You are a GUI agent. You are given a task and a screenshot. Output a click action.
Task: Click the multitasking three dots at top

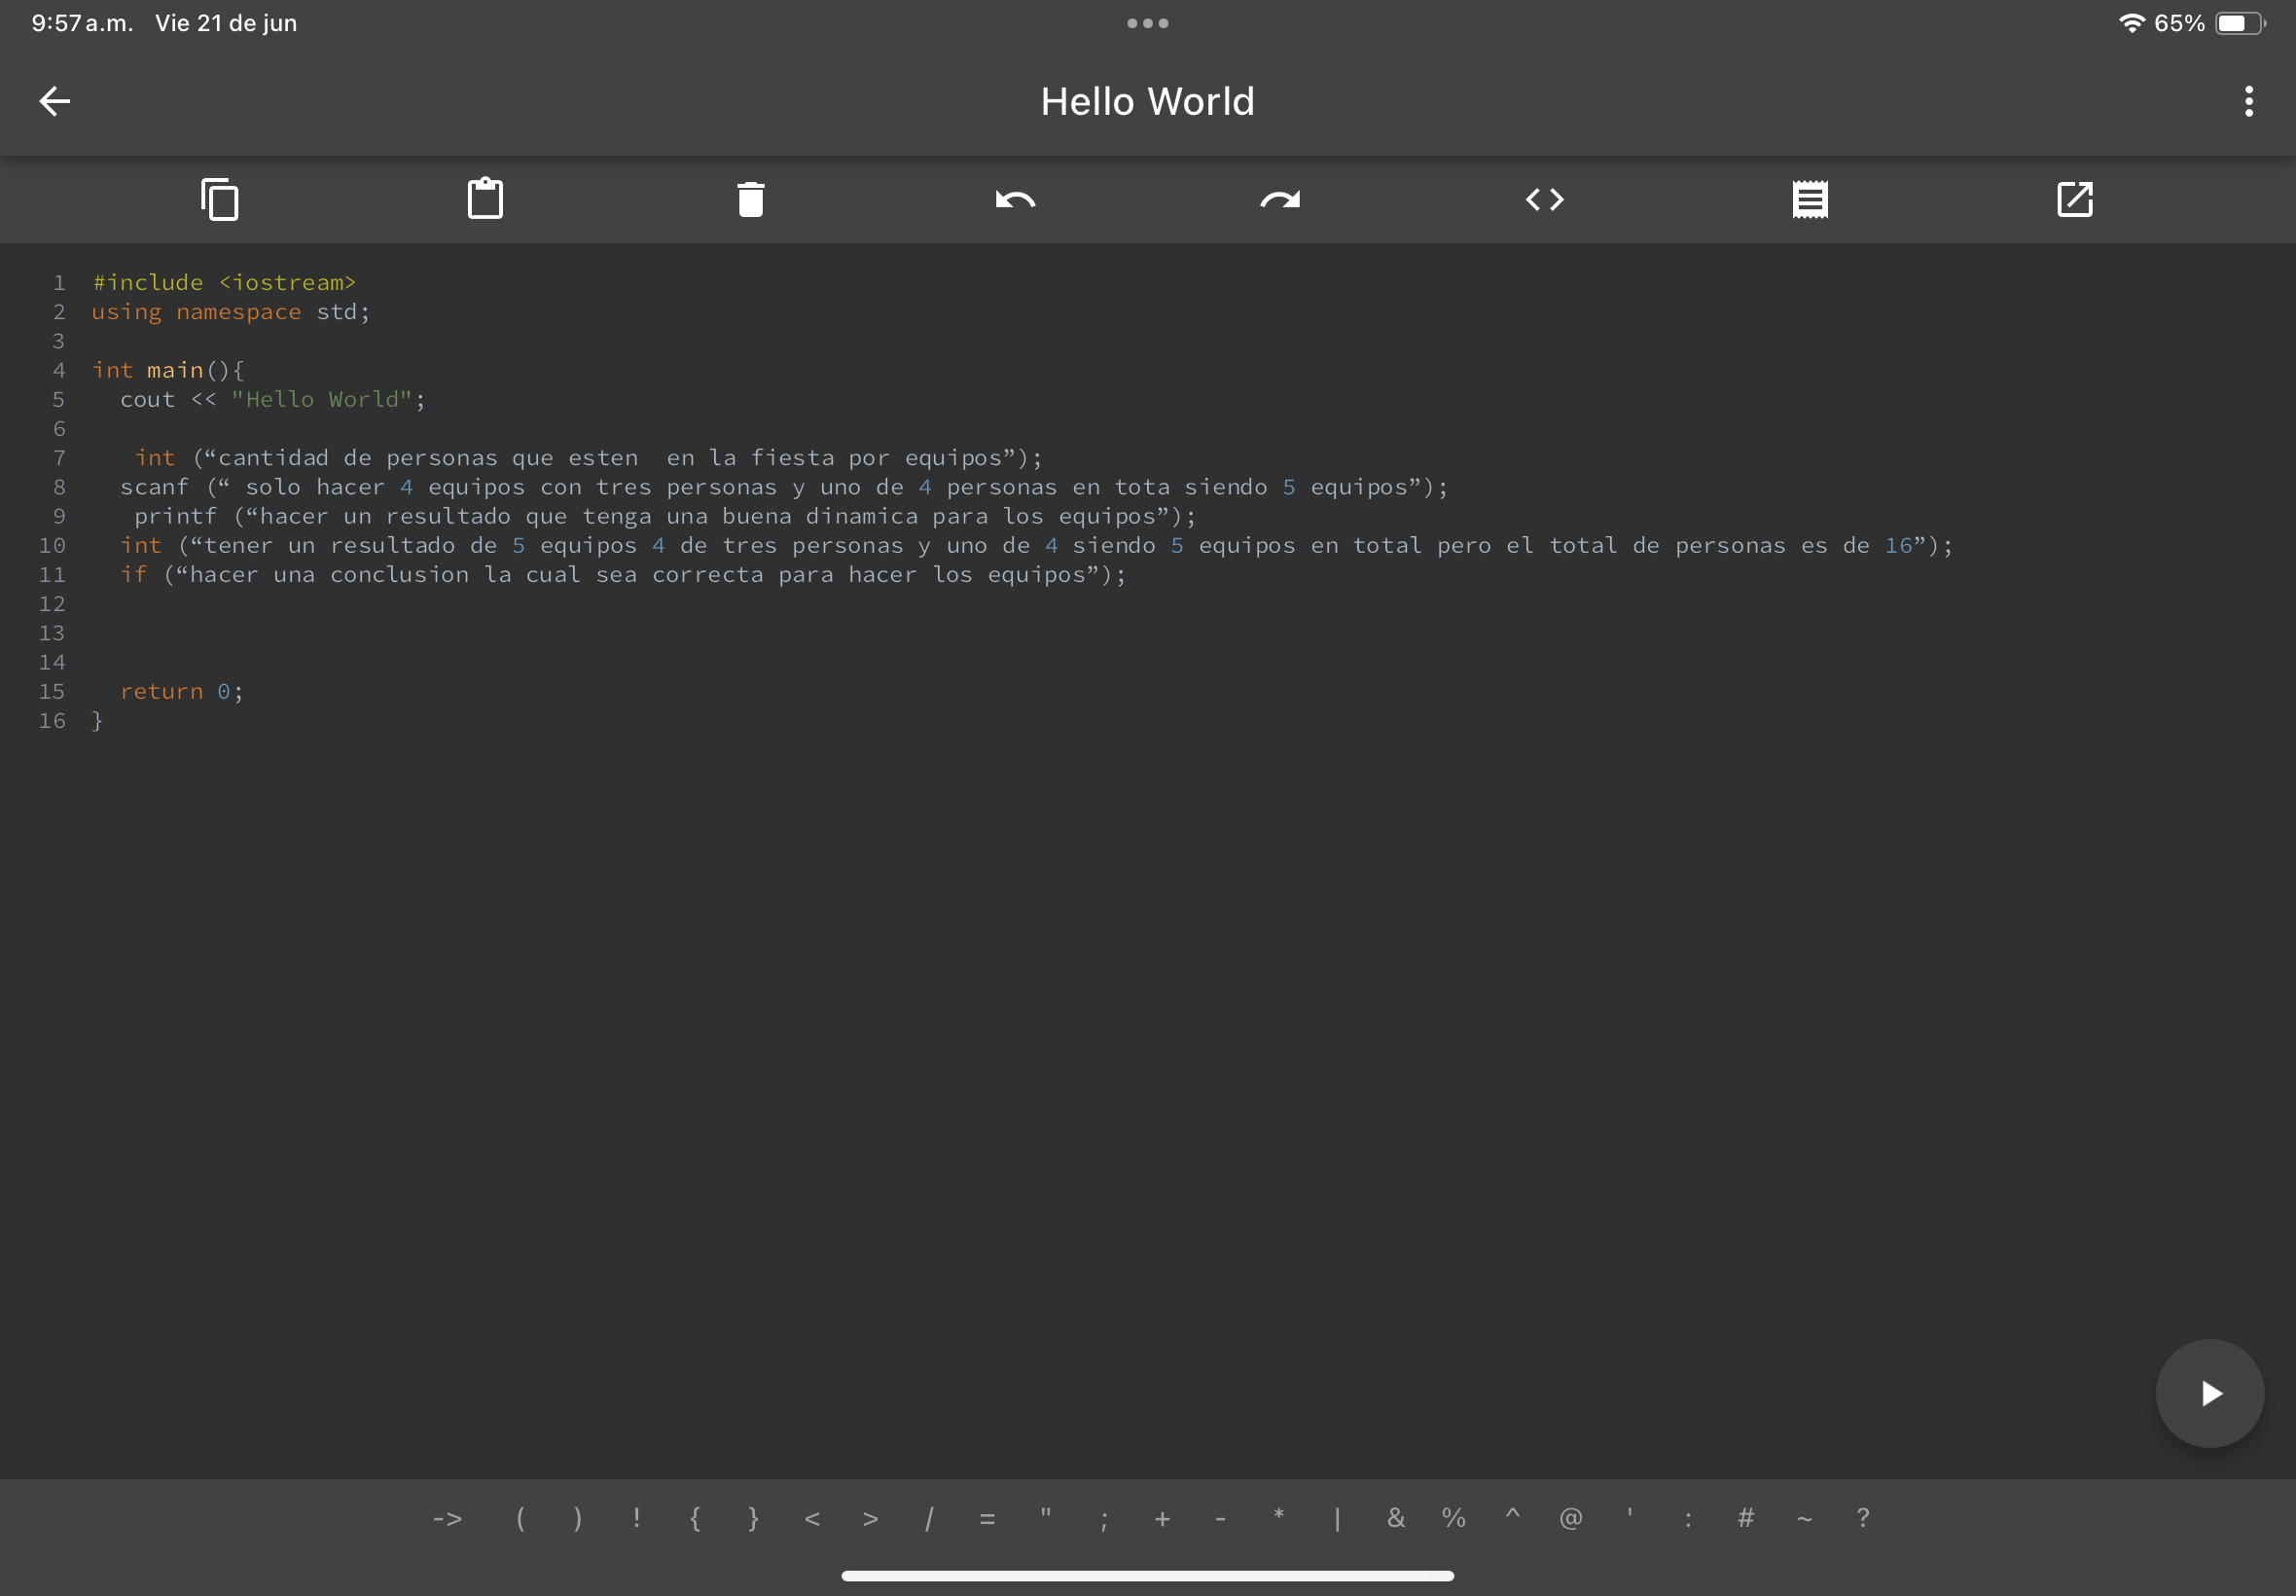coord(1147,23)
